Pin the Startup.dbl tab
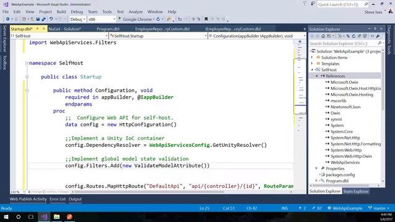Image resolution: width=395 pixels, height=222 pixels. click(x=38, y=29)
